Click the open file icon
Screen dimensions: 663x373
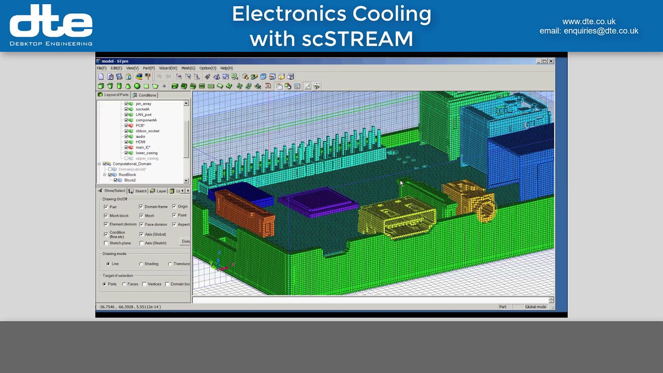110,77
